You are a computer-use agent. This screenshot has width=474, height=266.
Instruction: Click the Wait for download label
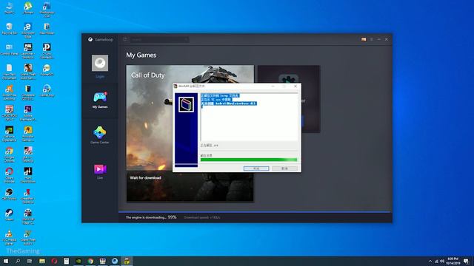145,178
